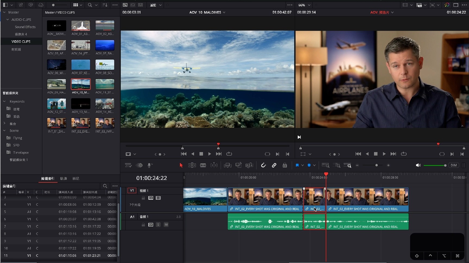Open media pool options ellipsis menu
Image resolution: width=469 pixels, height=263 pixels.
pyautogui.click(x=115, y=5)
